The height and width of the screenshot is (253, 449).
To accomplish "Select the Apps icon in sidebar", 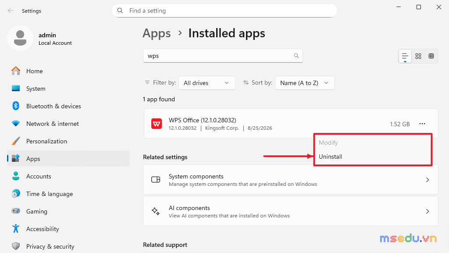I will 16,159.
